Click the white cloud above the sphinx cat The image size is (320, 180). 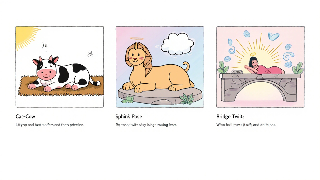[x=177, y=44]
